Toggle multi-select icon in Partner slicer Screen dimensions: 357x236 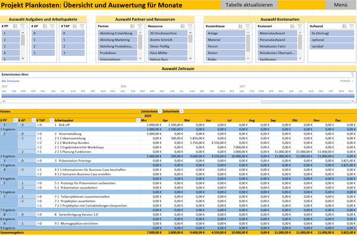point(132,26)
